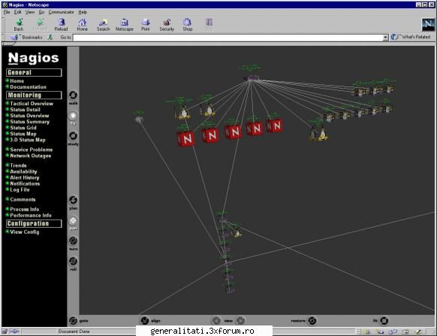Open the File menu
The height and width of the screenshot is (336, 437).
pyautogui.click(x=7, y=12)
